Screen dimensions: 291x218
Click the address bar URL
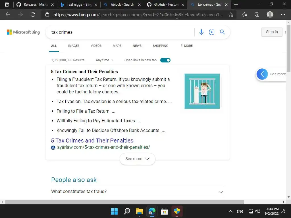coord(138,15)
